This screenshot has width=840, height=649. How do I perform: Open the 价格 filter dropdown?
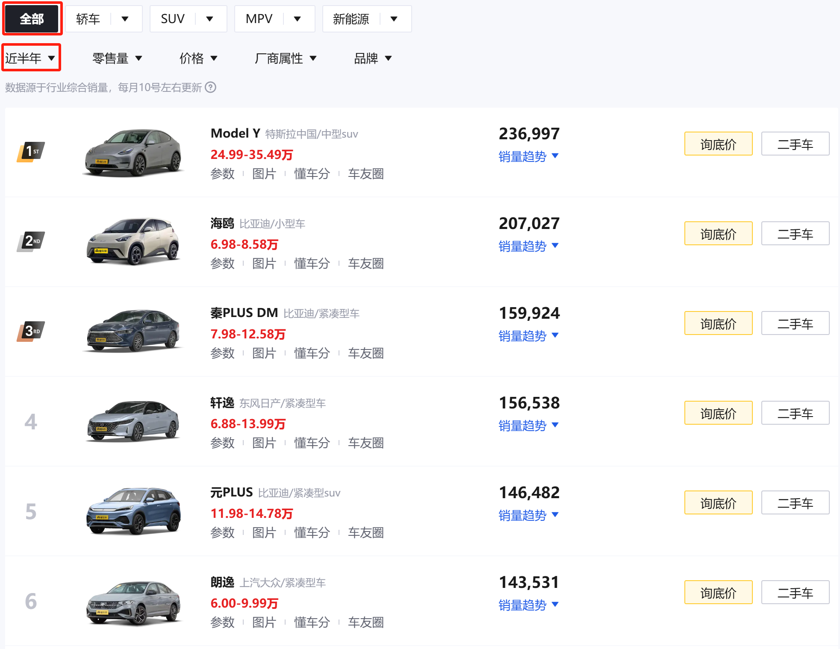[198, 58]
